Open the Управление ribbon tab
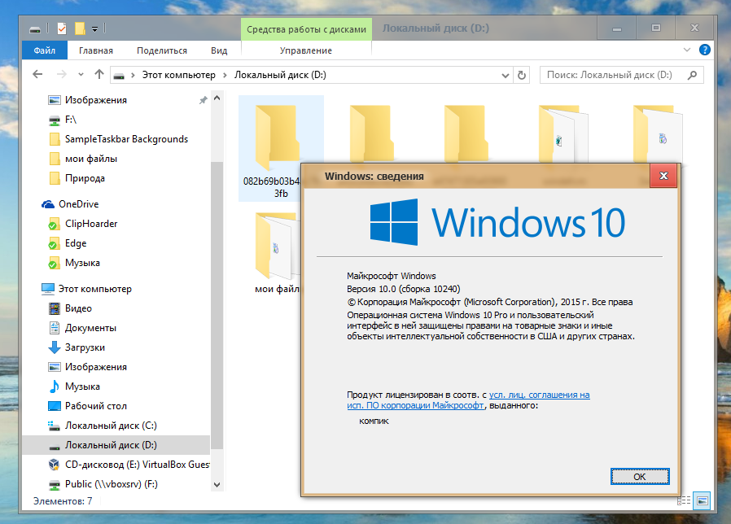The image size is (731, 524). coord(306,50)
